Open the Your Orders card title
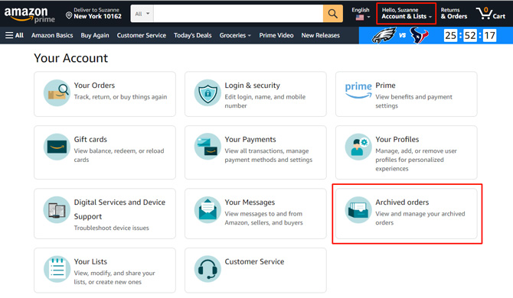 point(94,86)
